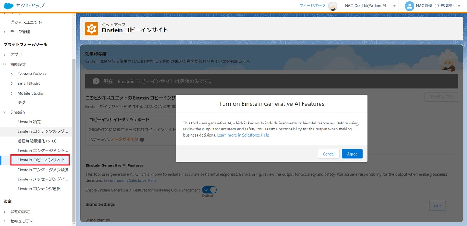The image size is (467, 226).
Task: Click the Brand Settings heading
Action: [100, 205]
